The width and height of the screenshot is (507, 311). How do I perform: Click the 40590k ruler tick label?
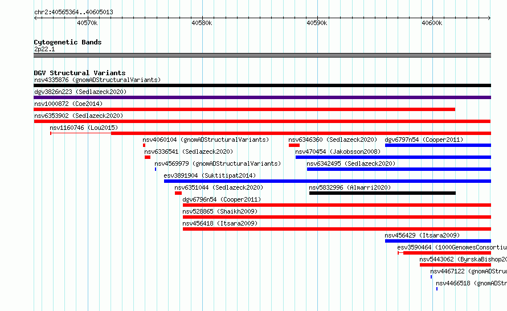317,23
